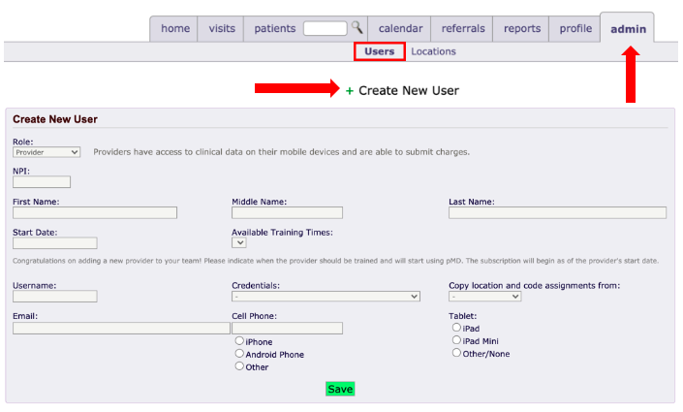The image size is (683, 412).
Task: Click the NPI input field
Action: click(x=42, y=182)
